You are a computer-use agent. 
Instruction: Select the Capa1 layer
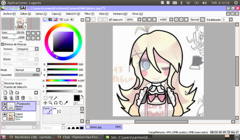coord(19,116)
